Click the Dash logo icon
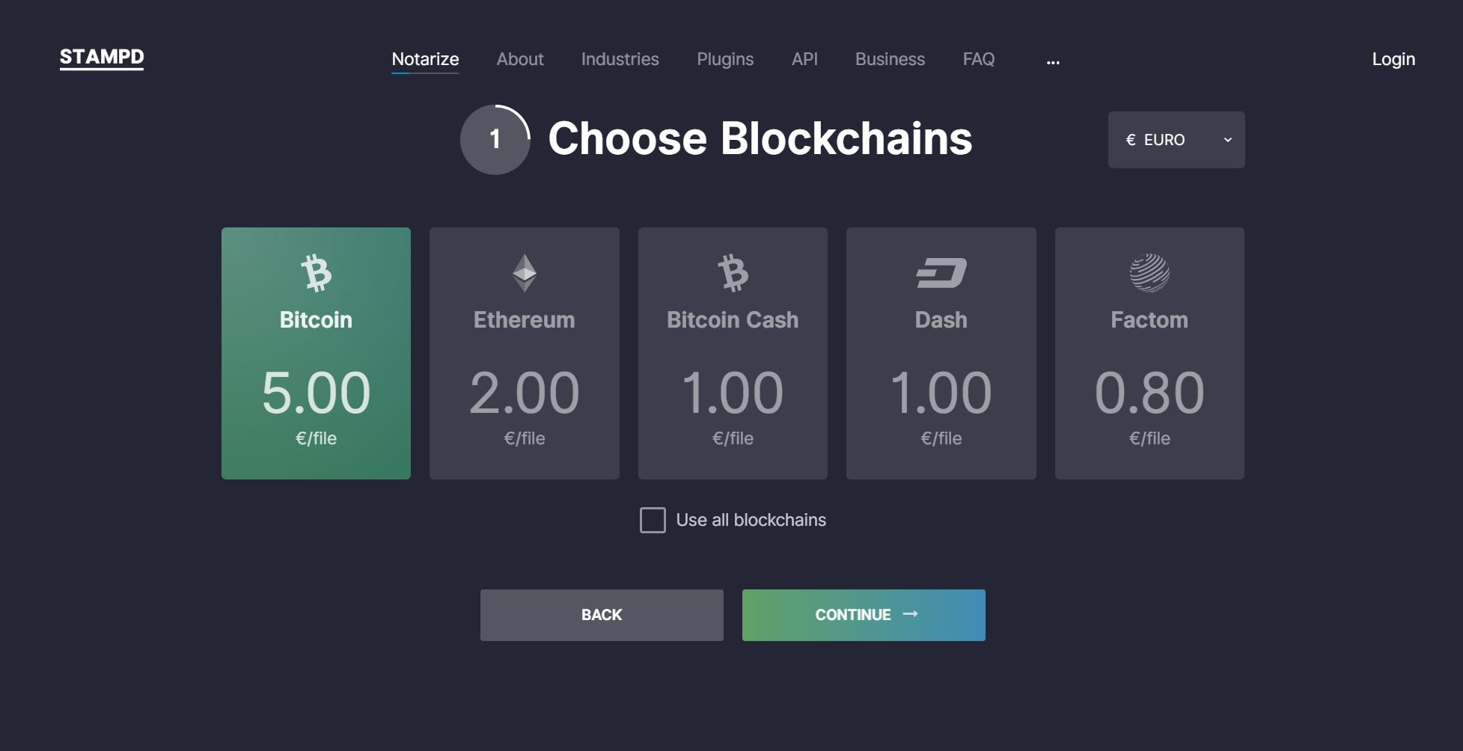Image resolution: width=1463 pixels, height=751 pixels. [941, 273]
